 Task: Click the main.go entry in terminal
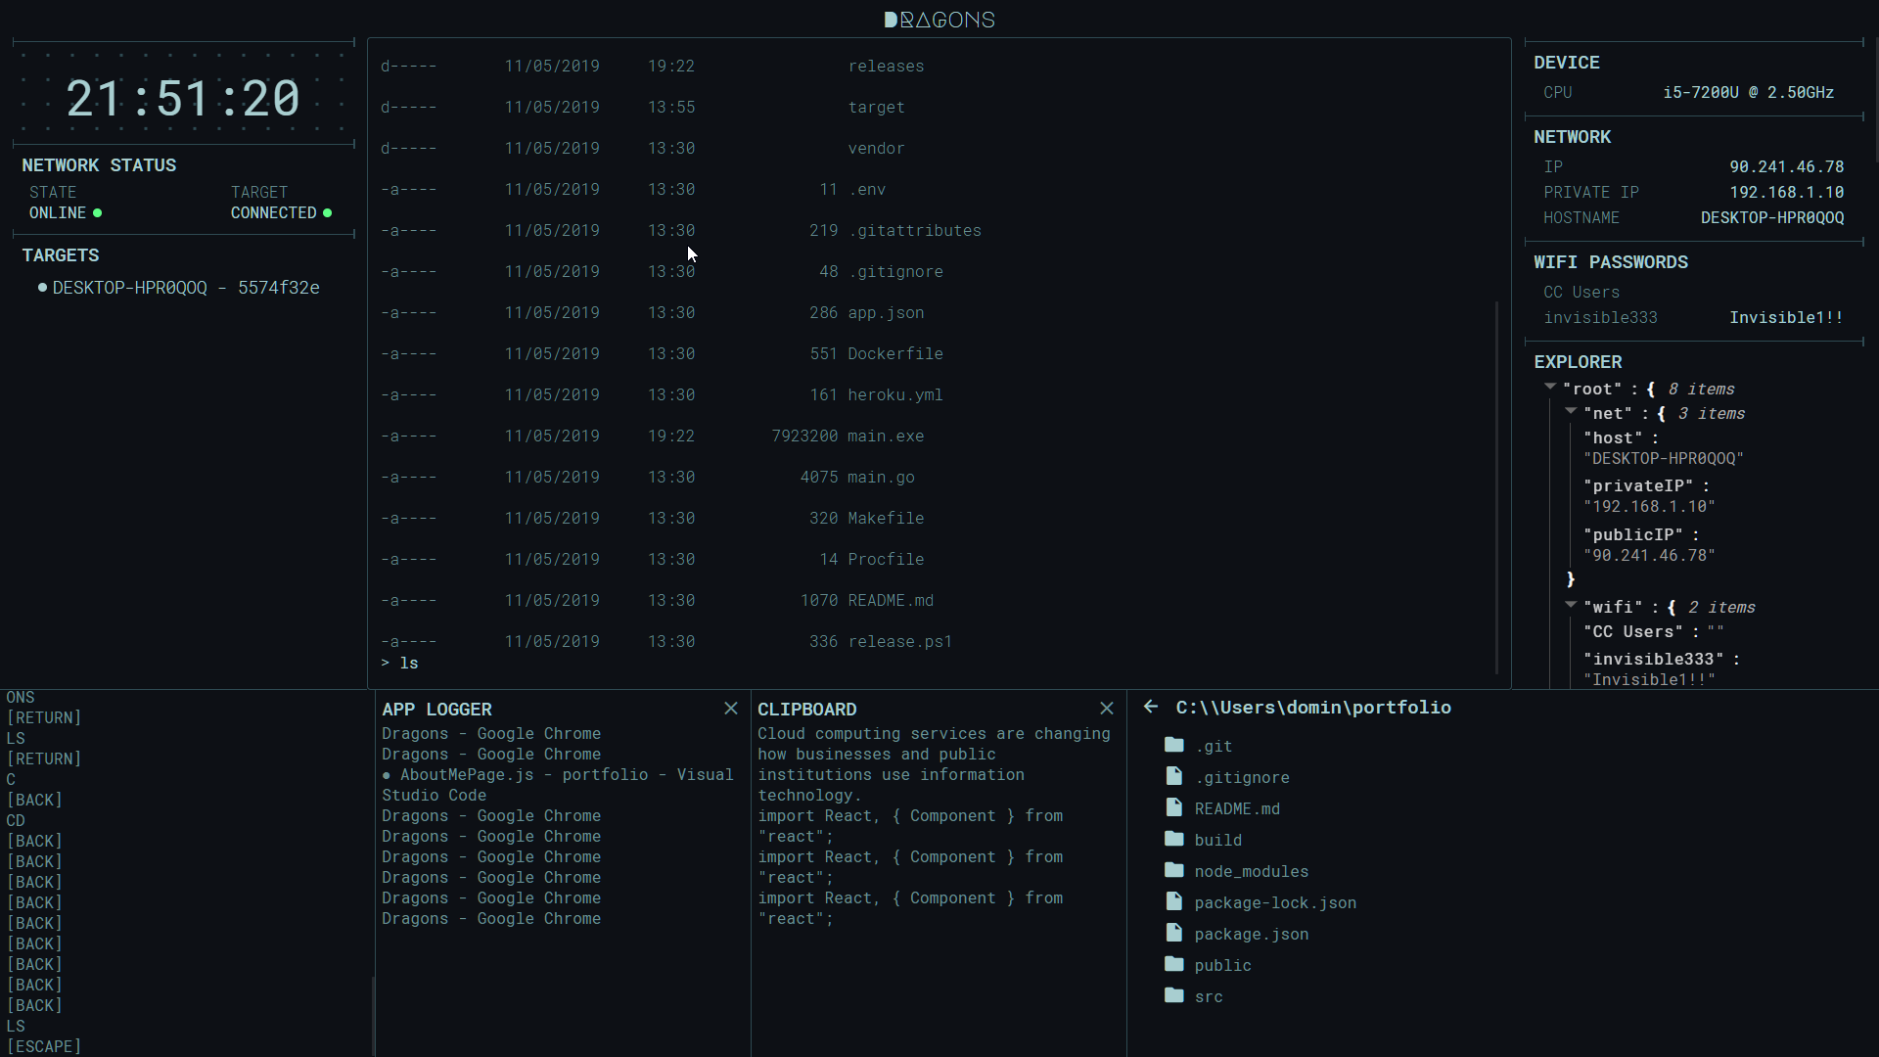click(x=881, y=478)
